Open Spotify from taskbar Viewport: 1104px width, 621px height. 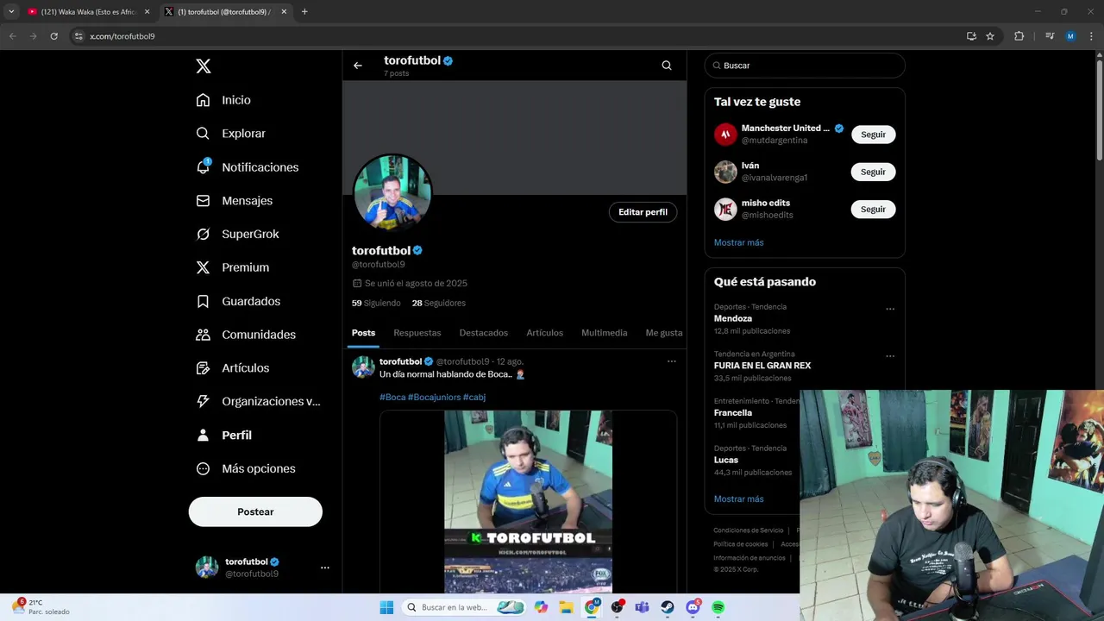(718, 607)
